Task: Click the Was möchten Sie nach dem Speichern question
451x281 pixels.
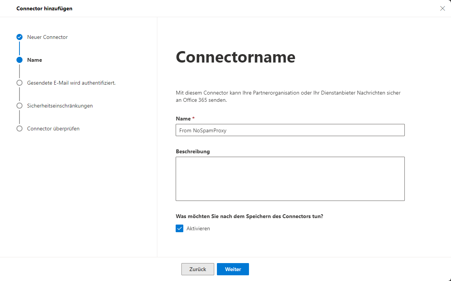Action: pyautogui.click(x=249, y=216)
